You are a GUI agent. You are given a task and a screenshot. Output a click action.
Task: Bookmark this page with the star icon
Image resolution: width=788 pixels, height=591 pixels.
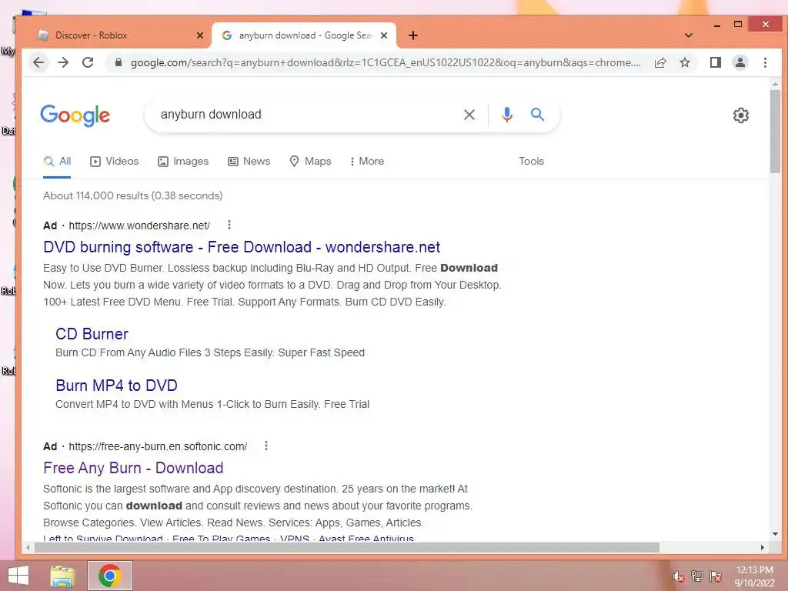pos(684,62)
